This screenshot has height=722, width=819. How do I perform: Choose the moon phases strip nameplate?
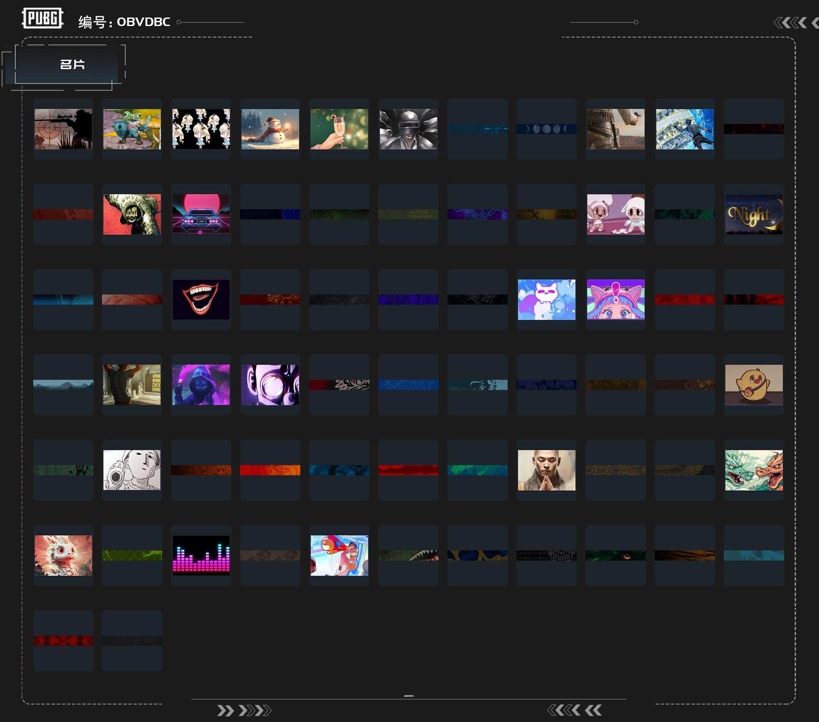546,129
